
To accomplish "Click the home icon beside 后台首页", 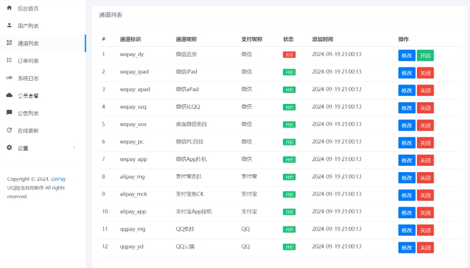I will click(9, 8).
